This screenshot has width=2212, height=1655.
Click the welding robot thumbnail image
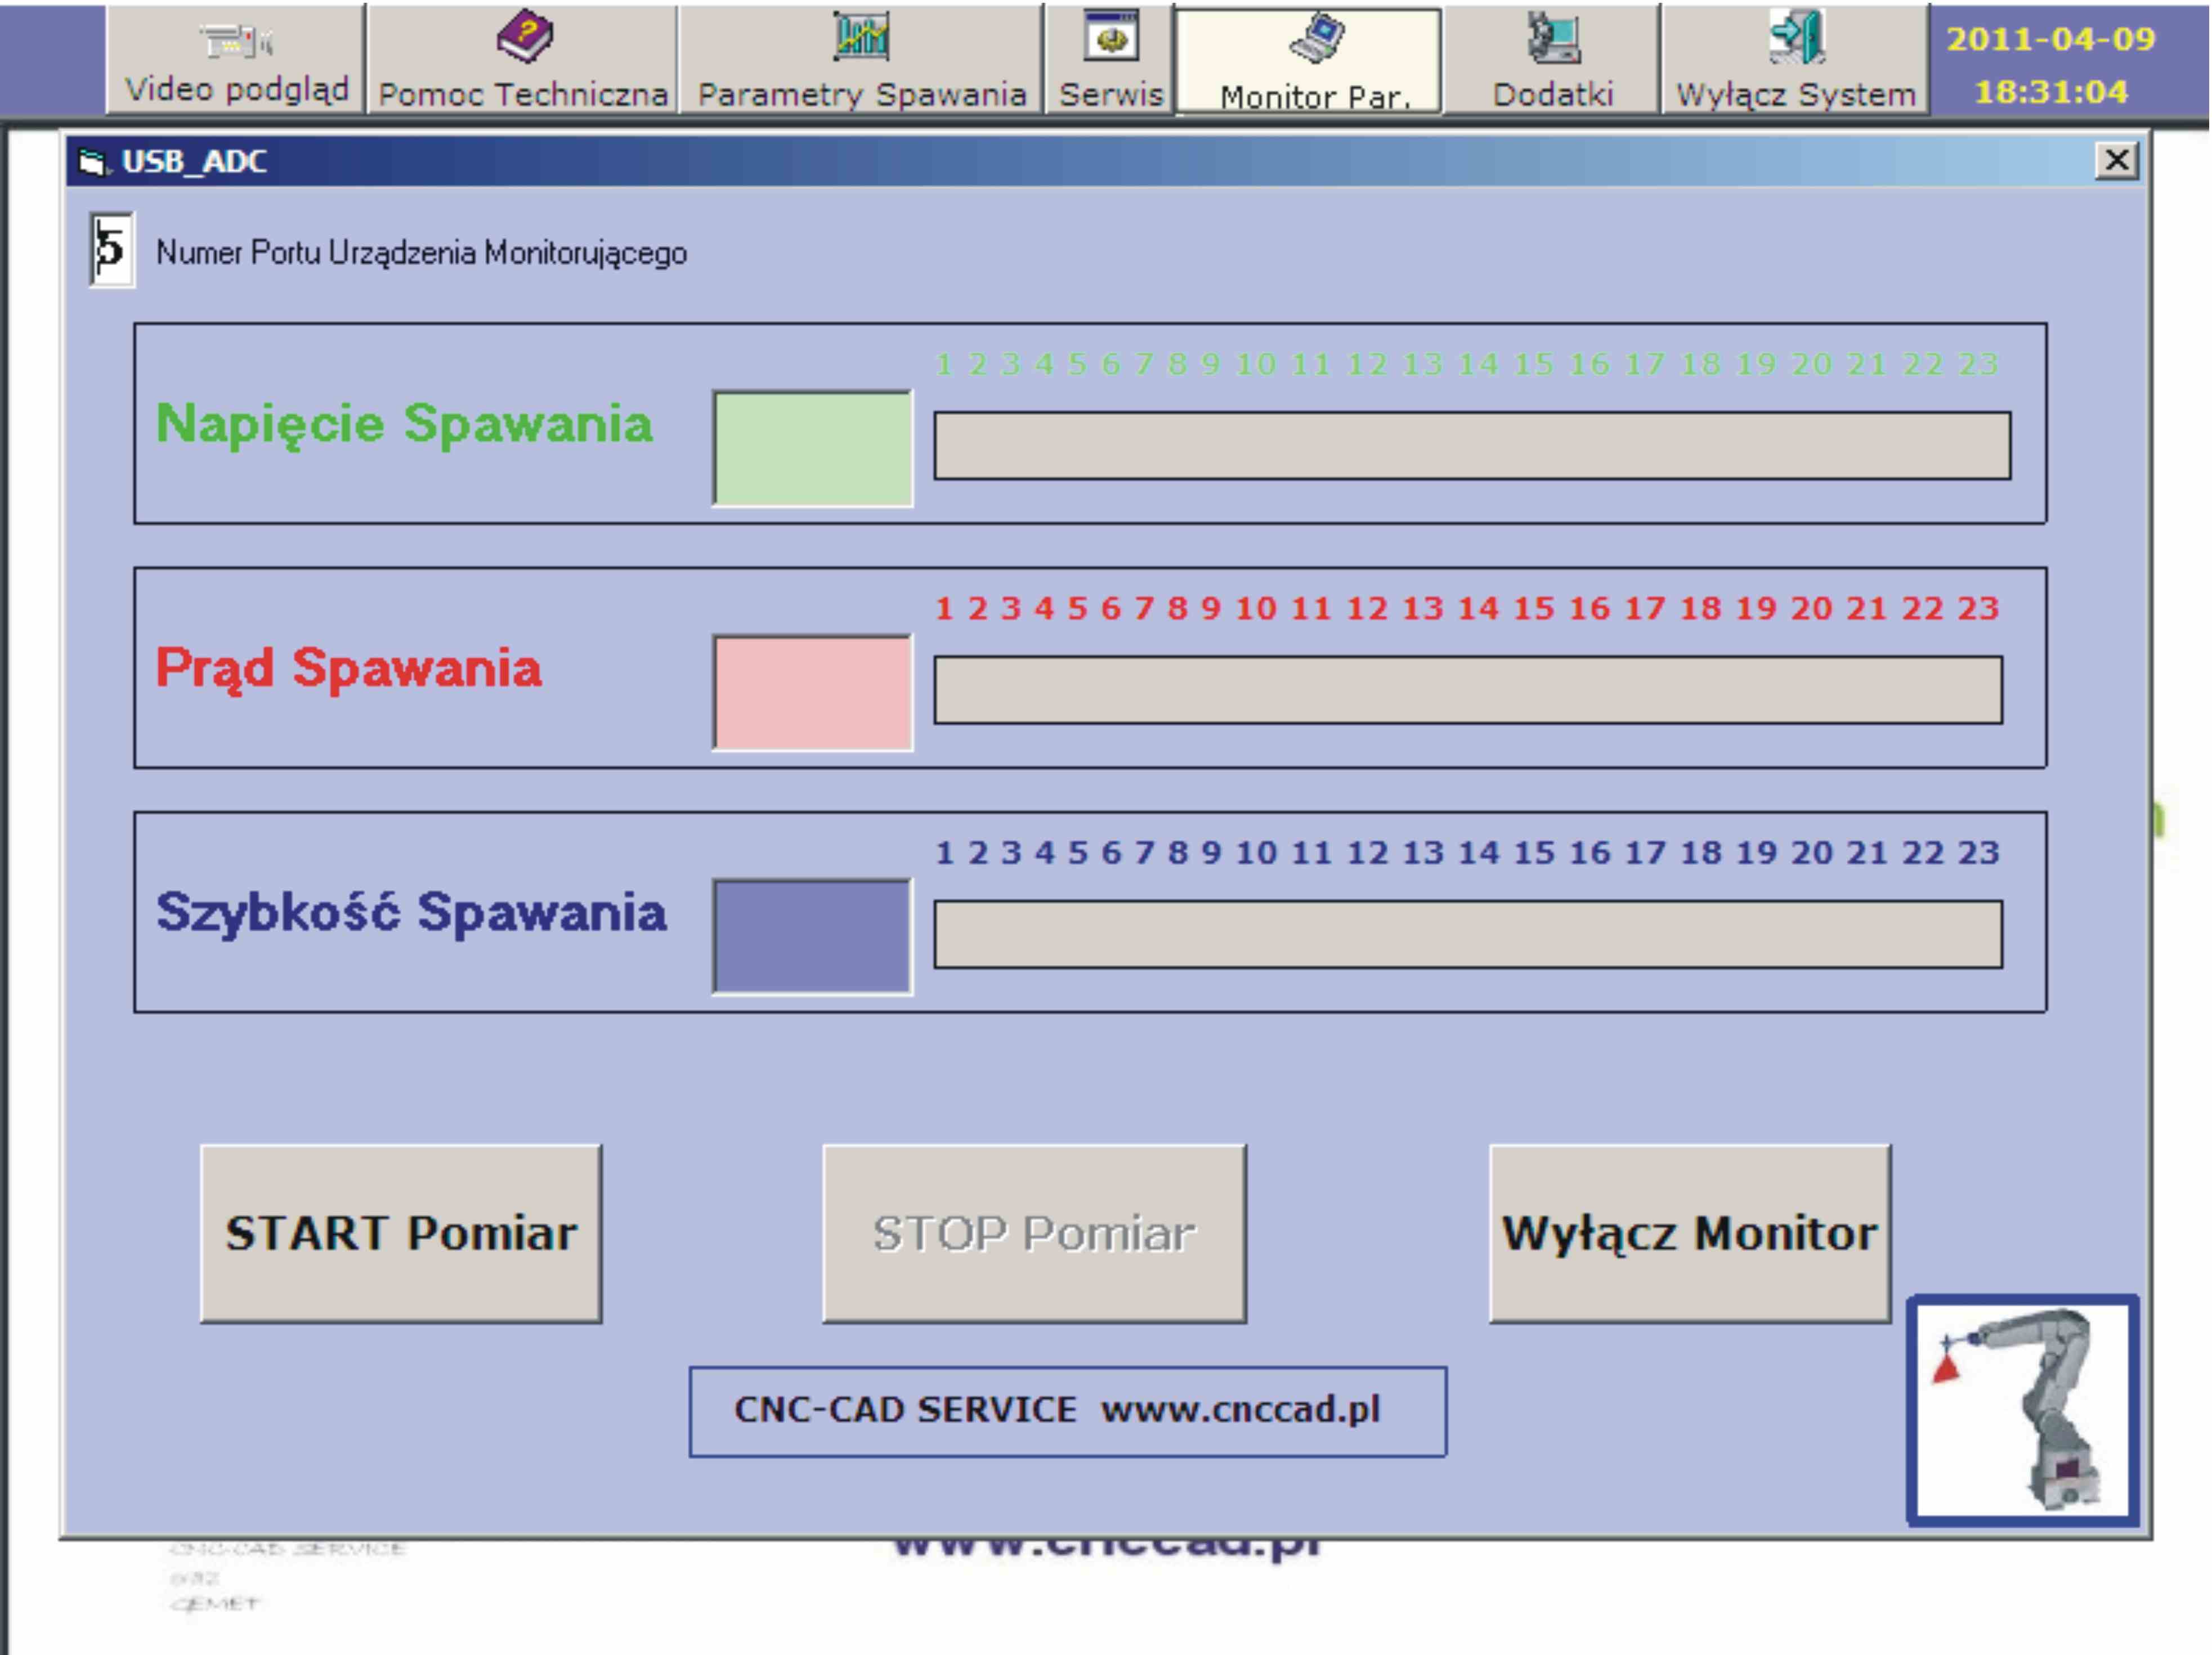pos(2023,1411)
